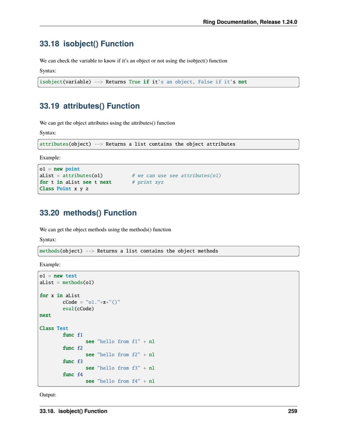Click the comment "# print xyz"
Image resolution: width=337 pixels, height=436 pixels.
(147, 182)
